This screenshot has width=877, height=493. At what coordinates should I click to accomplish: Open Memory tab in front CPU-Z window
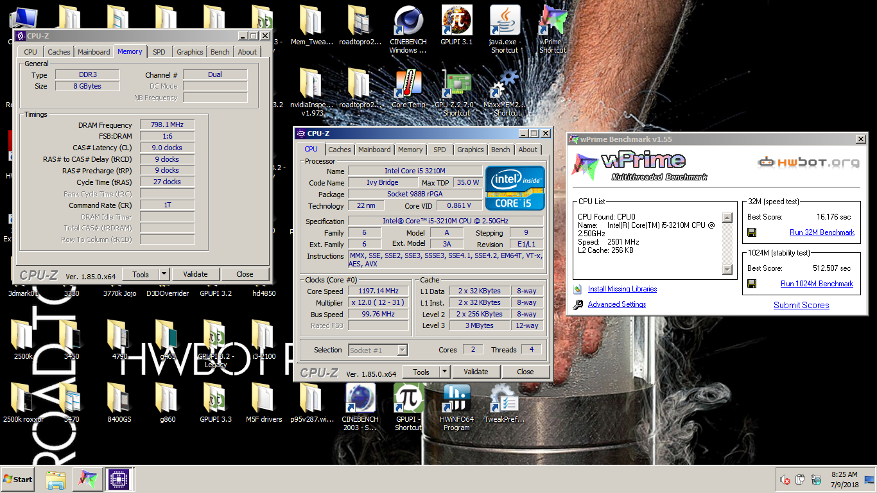[x=410, y=150]
